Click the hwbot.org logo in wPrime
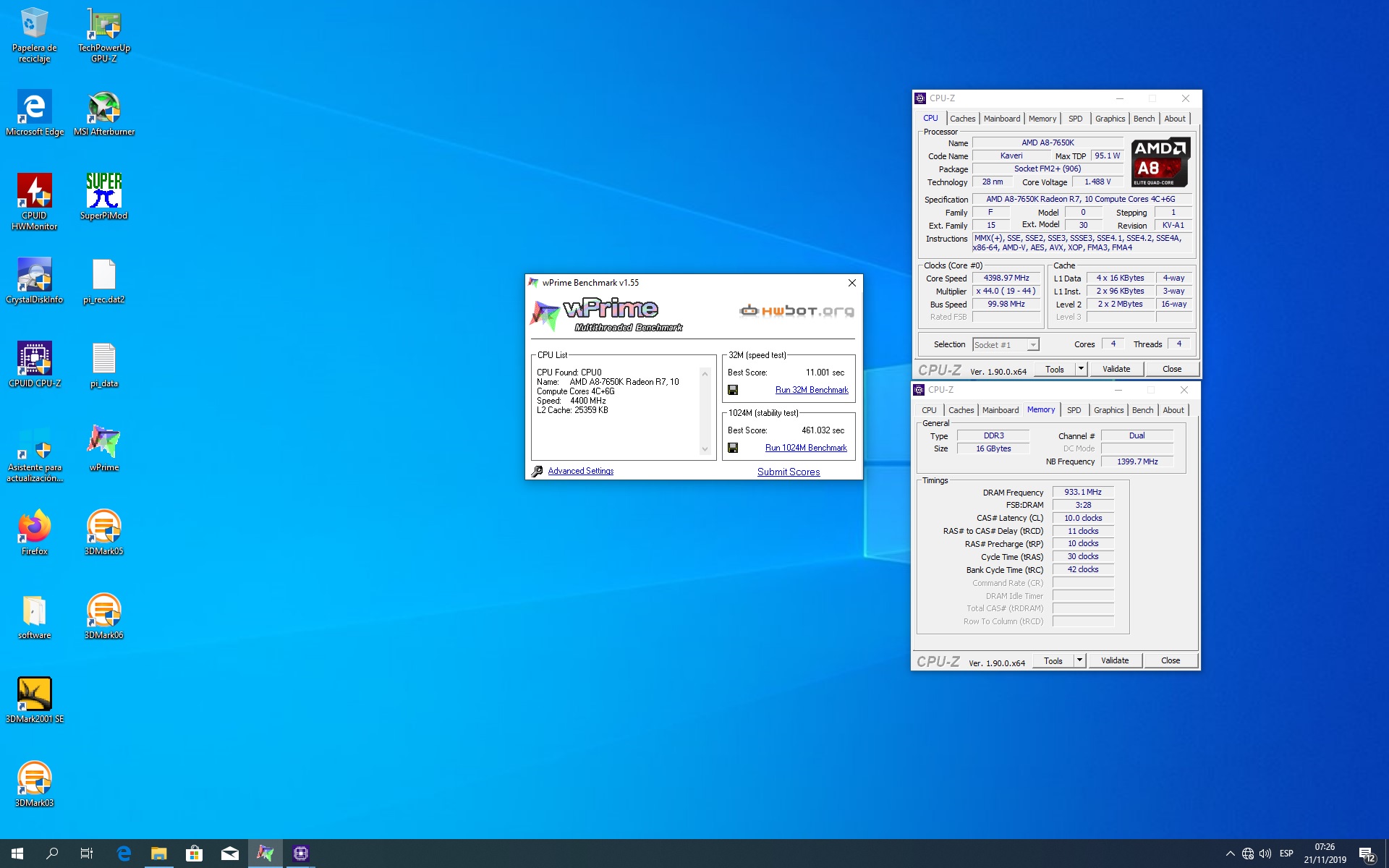Image resolution: width=1389 pixels, height=868 pixels. tap(797, 311)
